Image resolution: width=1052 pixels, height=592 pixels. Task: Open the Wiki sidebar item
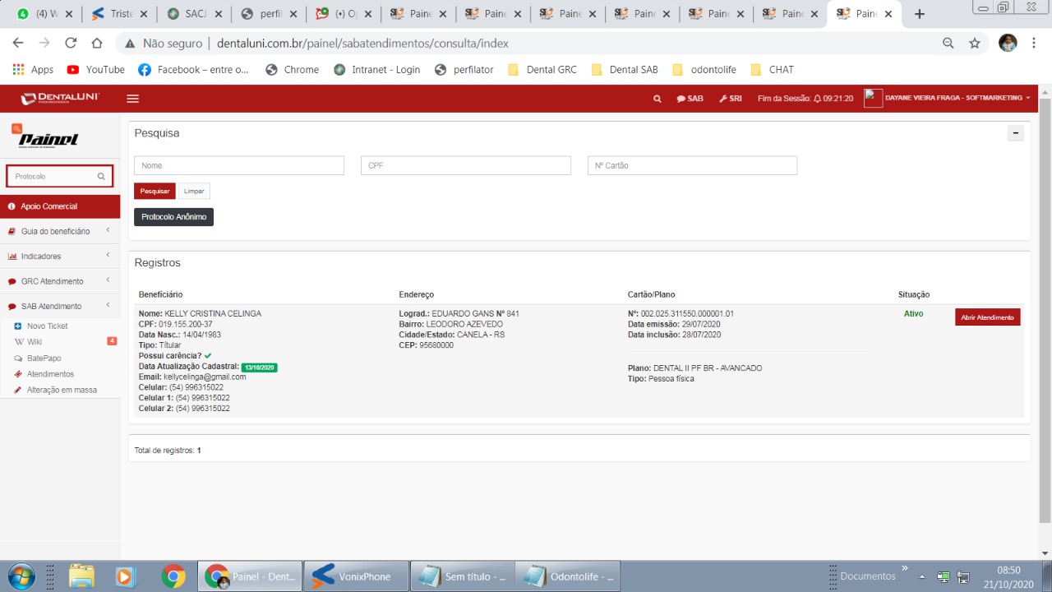[x=34, y=342]
